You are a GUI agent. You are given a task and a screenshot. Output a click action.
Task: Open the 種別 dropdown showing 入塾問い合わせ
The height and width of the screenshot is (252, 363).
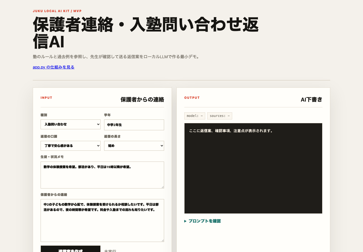(x=71, y=124)
